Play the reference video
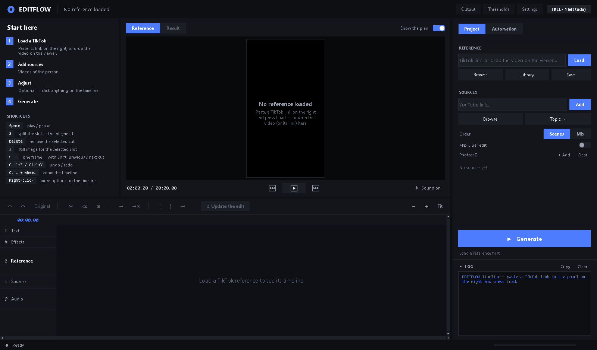 click(x=294, y=188)
